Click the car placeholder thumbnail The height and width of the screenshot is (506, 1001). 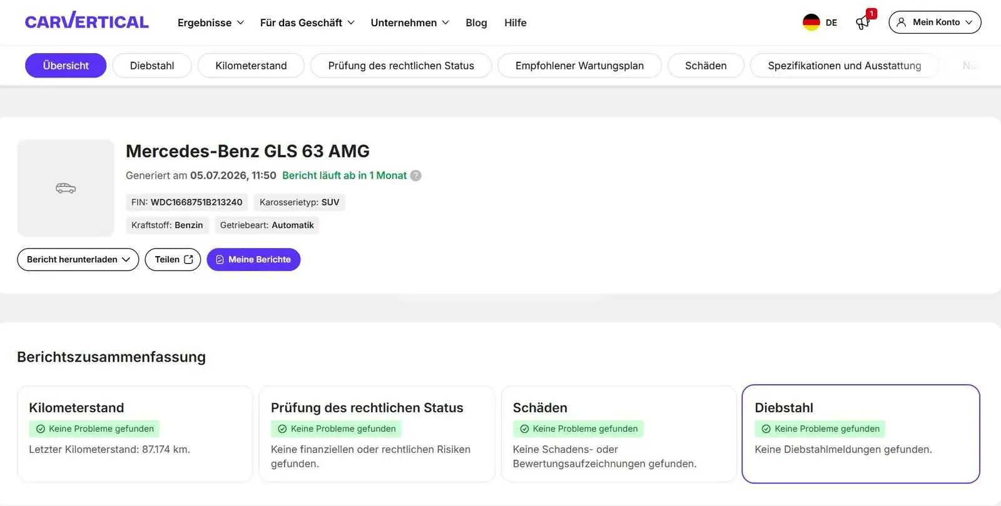(66, 188)
